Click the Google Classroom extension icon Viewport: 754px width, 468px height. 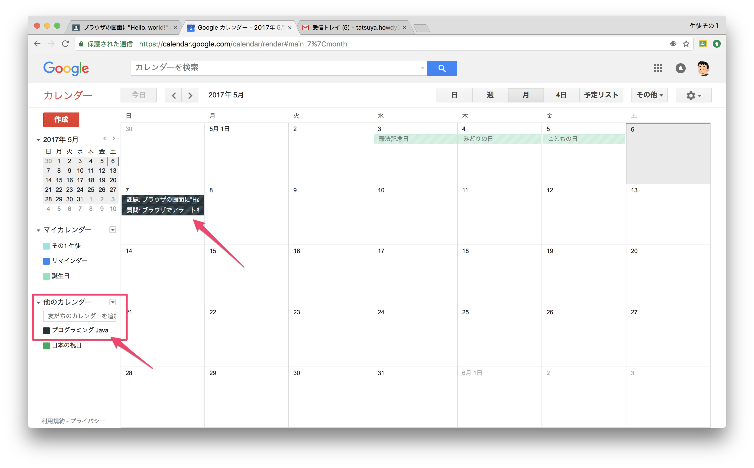[703, 44]
